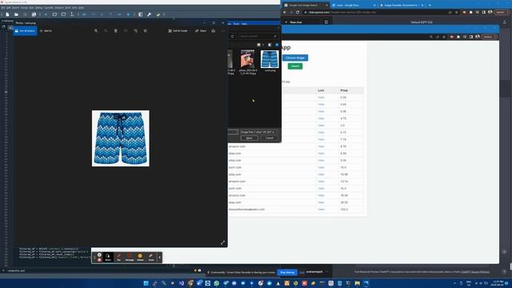
Task: Print the photo via the printer icon
Action: pyautogui.click(x=214, y=30)
